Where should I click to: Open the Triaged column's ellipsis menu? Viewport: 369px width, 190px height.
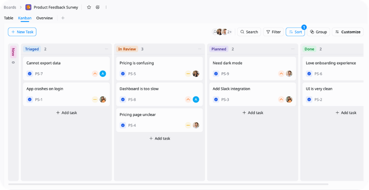coord(107,49)
